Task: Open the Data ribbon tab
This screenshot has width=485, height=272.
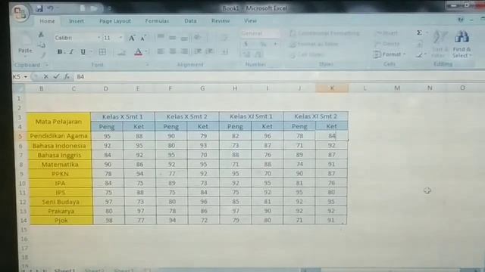Action: click(190, 21)
